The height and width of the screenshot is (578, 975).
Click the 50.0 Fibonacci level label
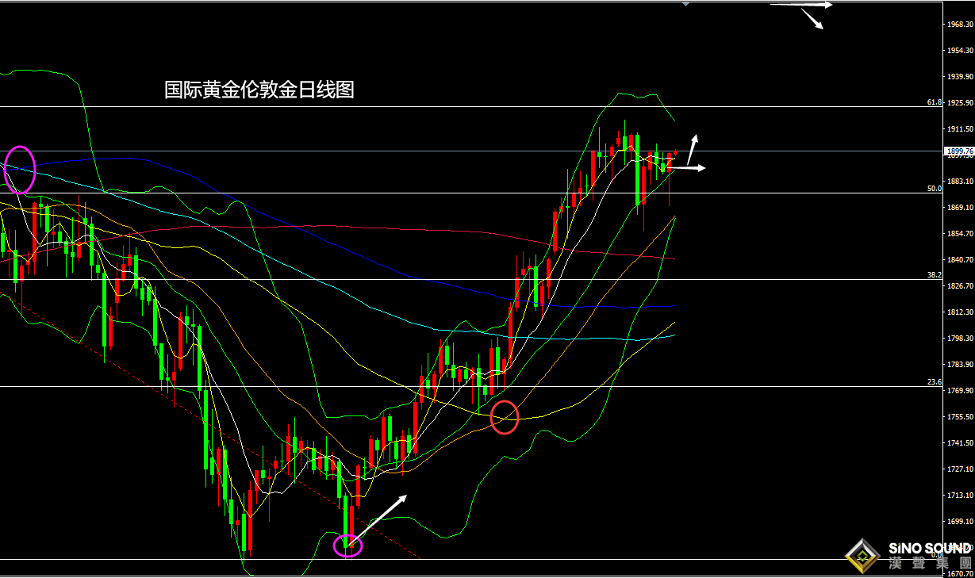tap(934, 189)
